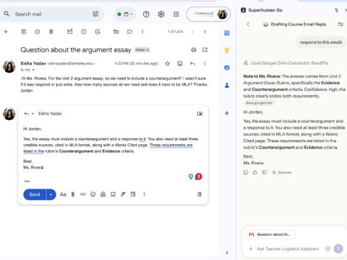Add an emoji reaction to the message
Image resolution: width=347 pixels, height=260 pixels.
[180, 63]
